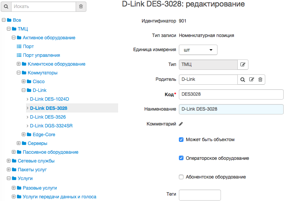Open Разовые услуги folder link

[40, 188]
